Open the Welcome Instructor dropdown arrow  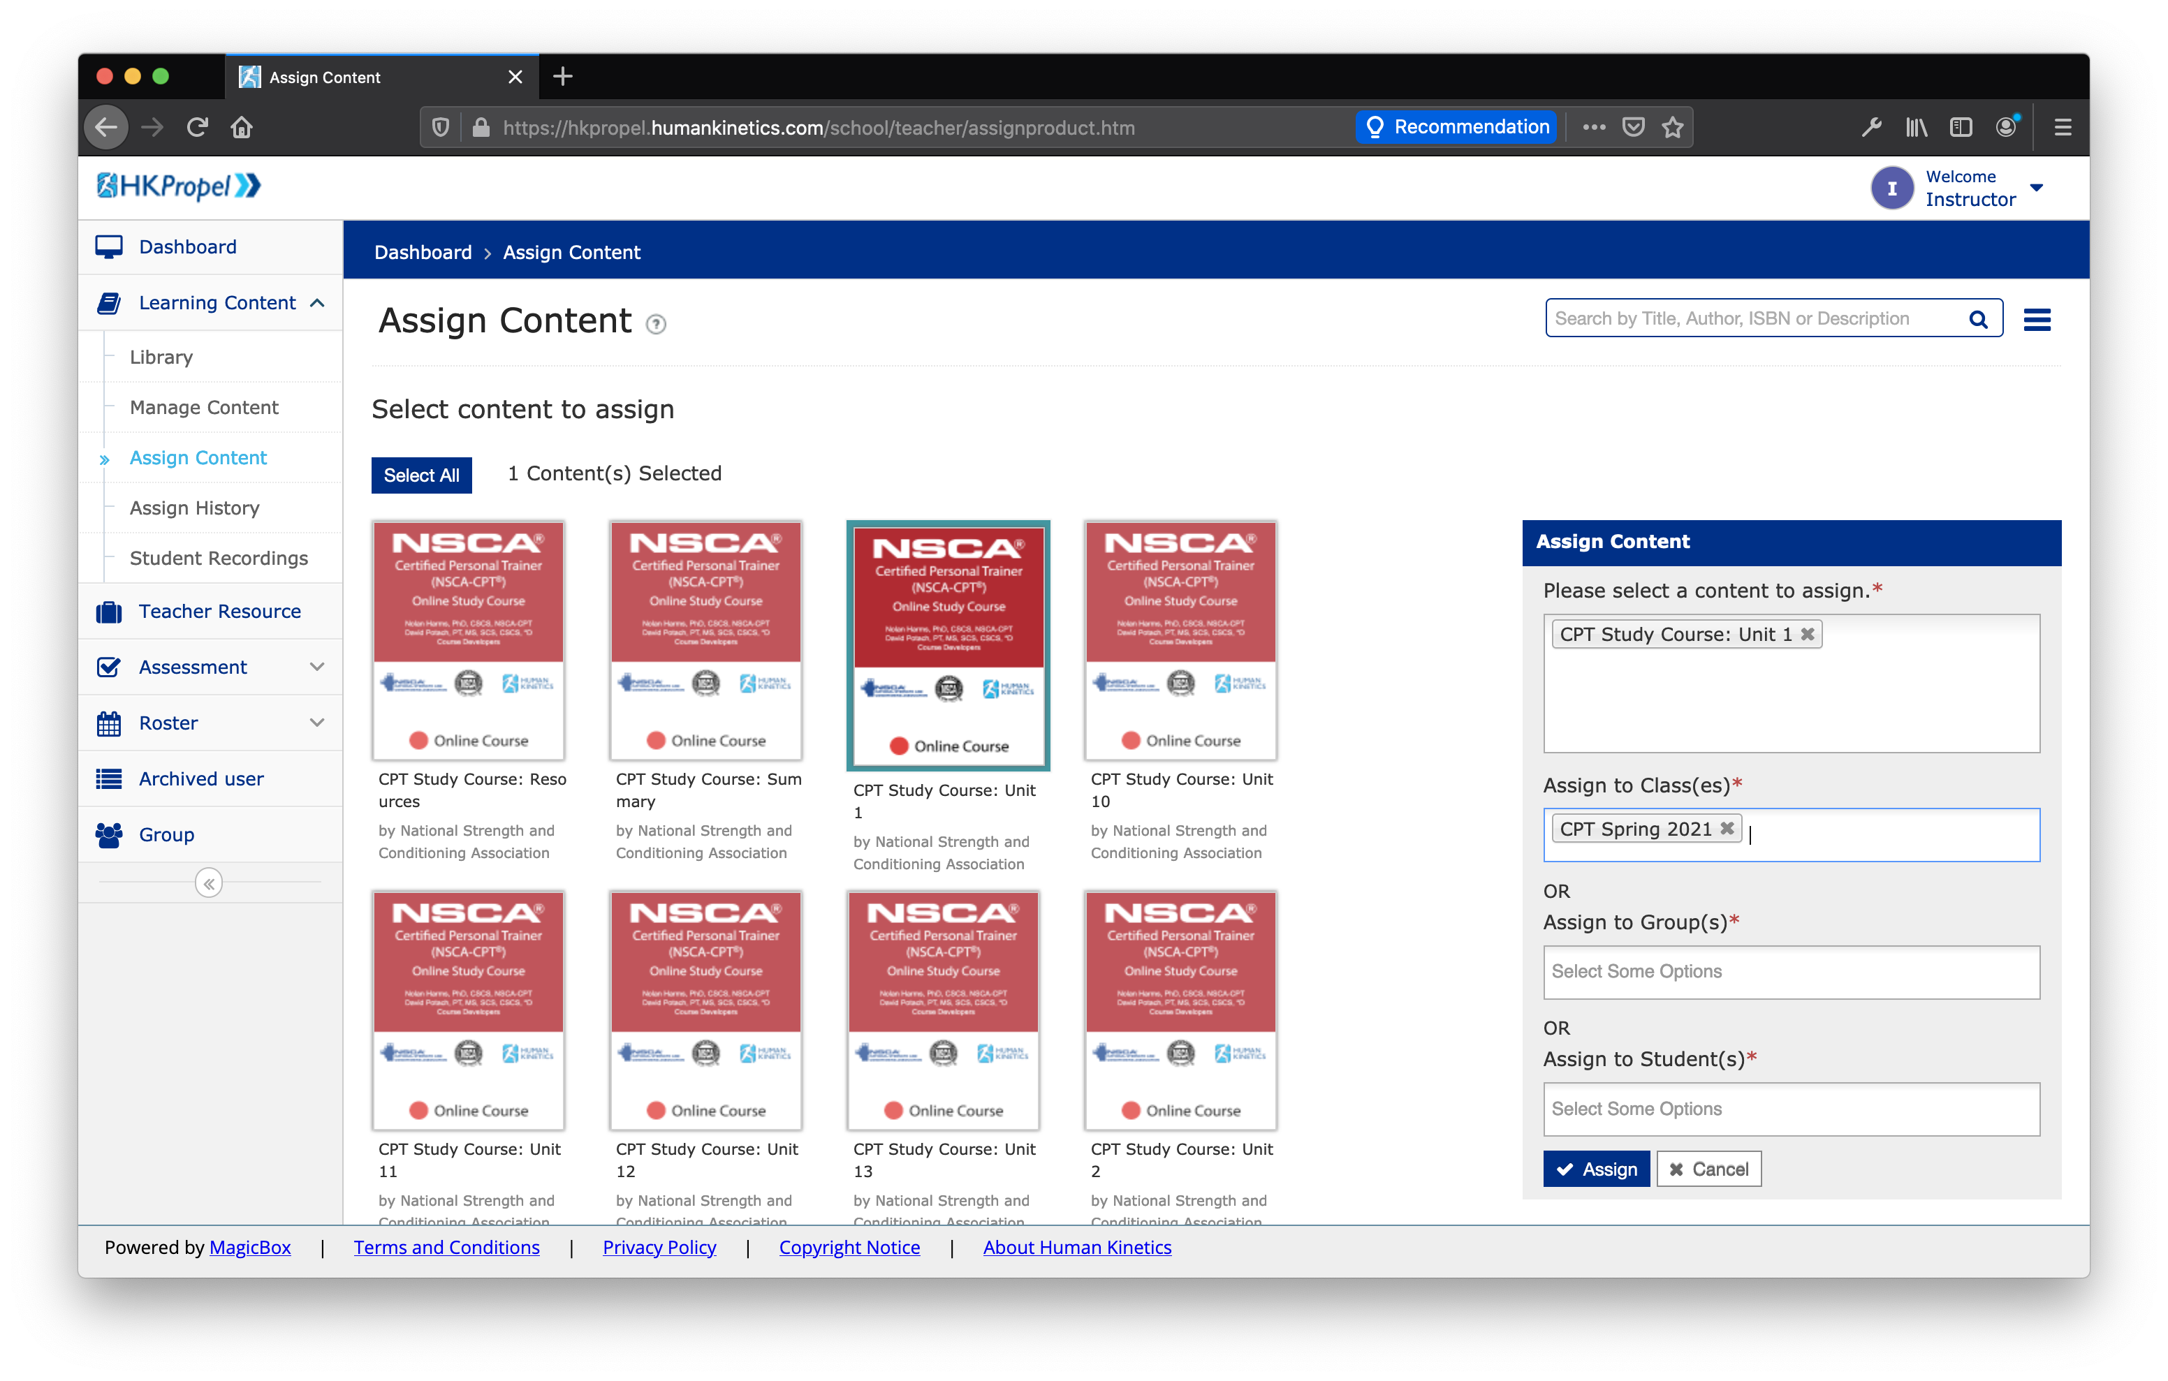(2037, 188)
